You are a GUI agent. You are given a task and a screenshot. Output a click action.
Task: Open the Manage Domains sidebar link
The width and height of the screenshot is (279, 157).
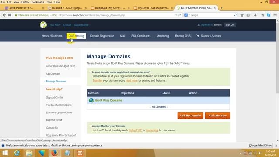[56, 82]
